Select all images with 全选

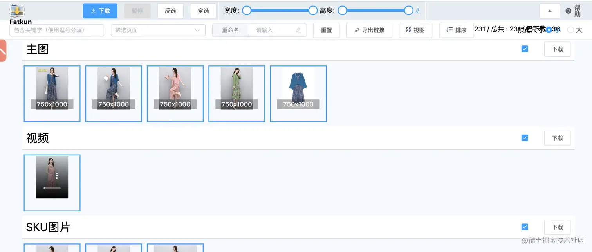(x=203, y=11)
